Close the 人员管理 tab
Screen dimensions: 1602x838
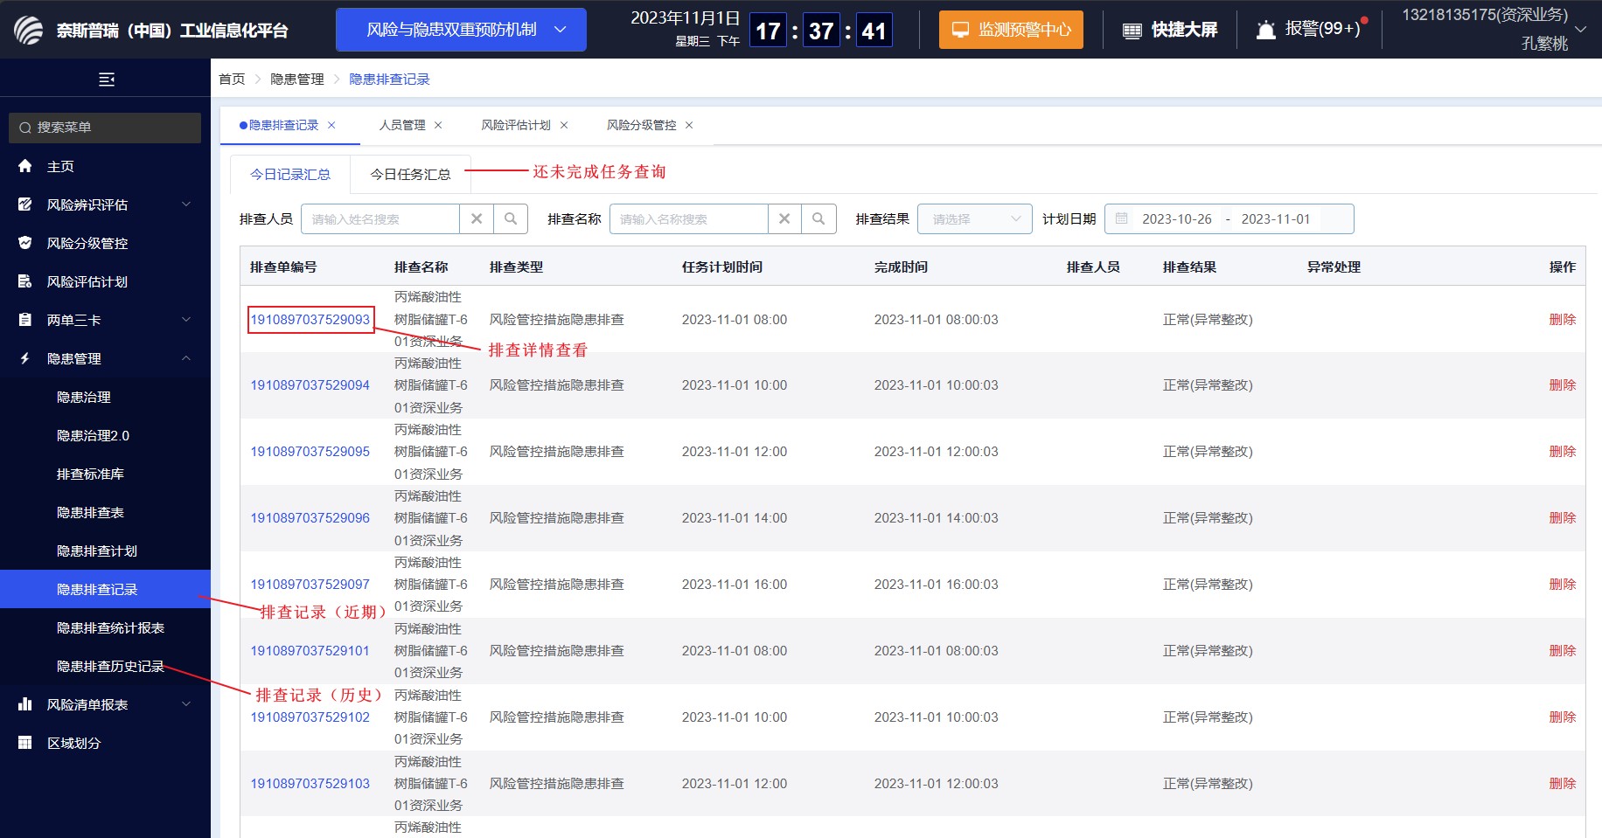point(438,125)
